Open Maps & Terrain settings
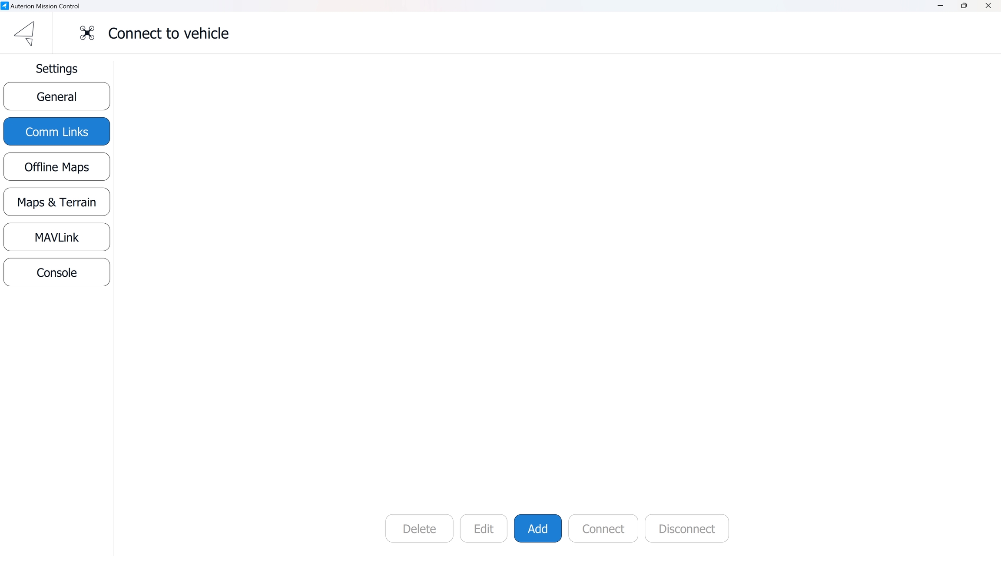This screenshot has width=1001, height=563. point(56,202)
